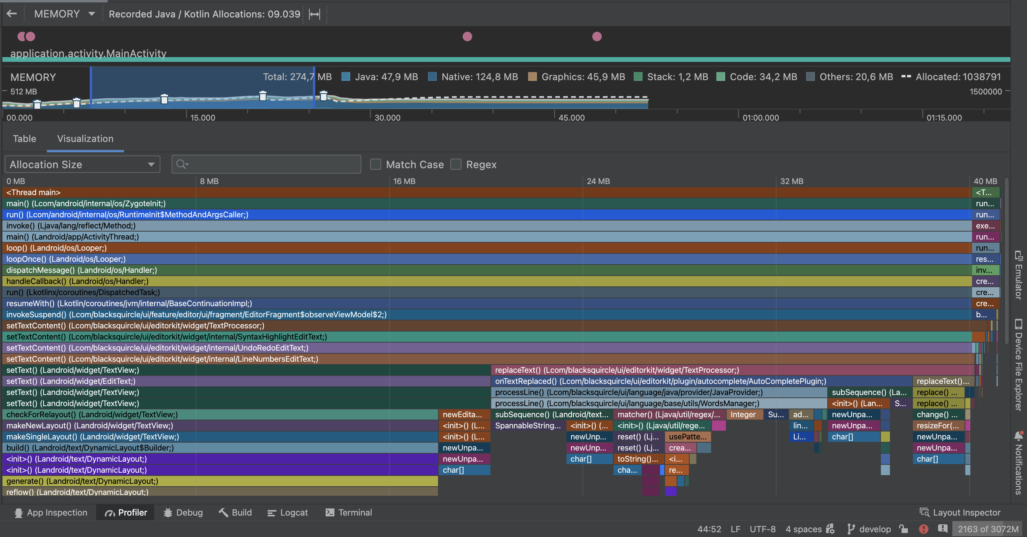Click the git branch icon for develop
Image resolution: width=1027 pixels, height=537 pixels.
click(x=851, y=529)
